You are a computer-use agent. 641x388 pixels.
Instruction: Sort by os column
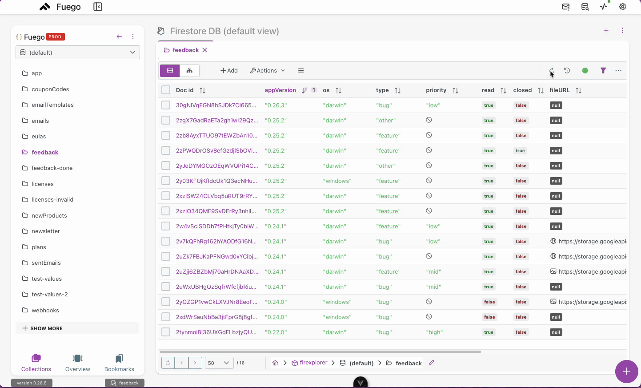[338, 90]
